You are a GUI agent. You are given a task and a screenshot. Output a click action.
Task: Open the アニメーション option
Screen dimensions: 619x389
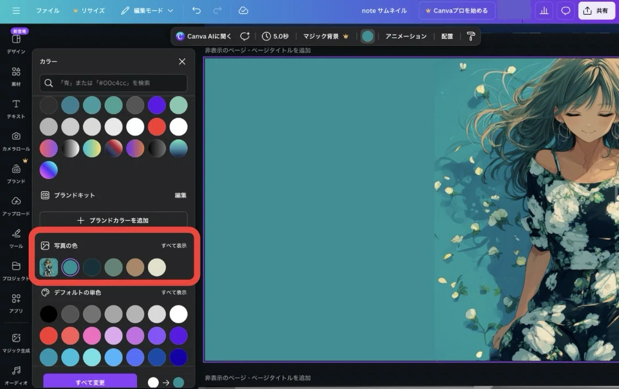[x=406, y=36]
